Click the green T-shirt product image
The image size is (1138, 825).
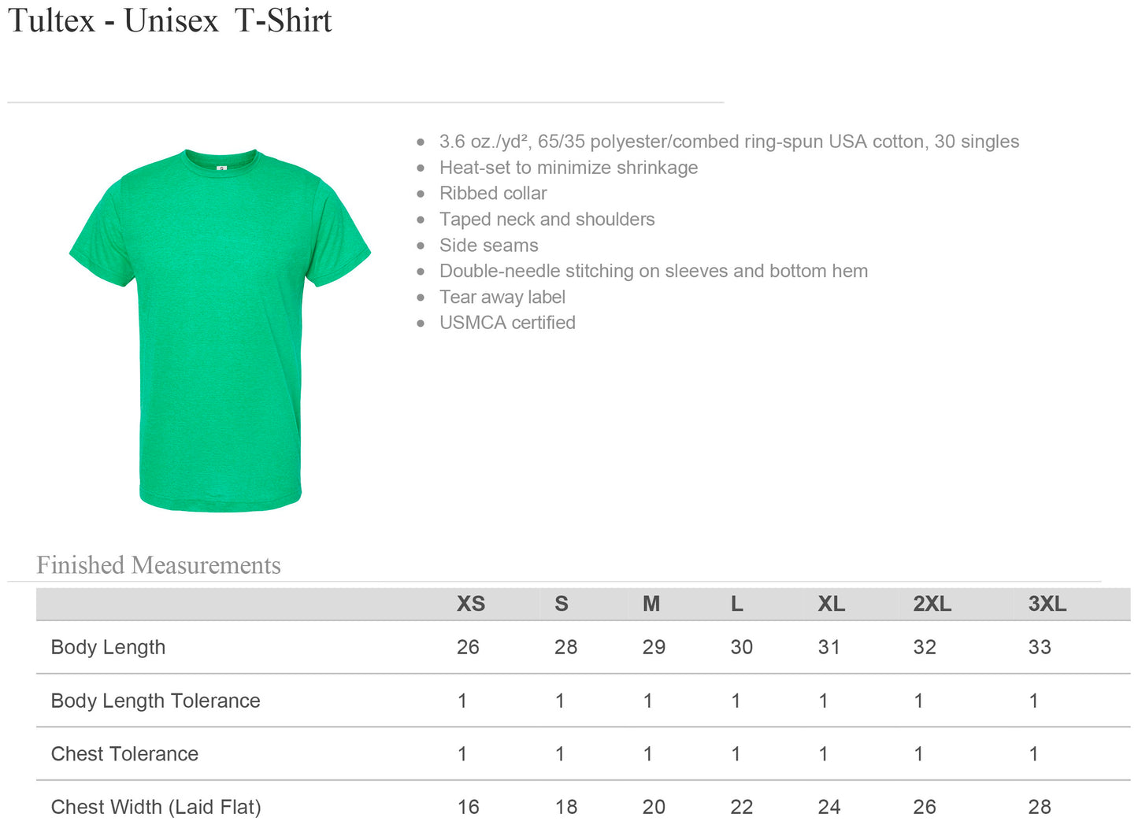pyautogui.click(x=220, y=331)
